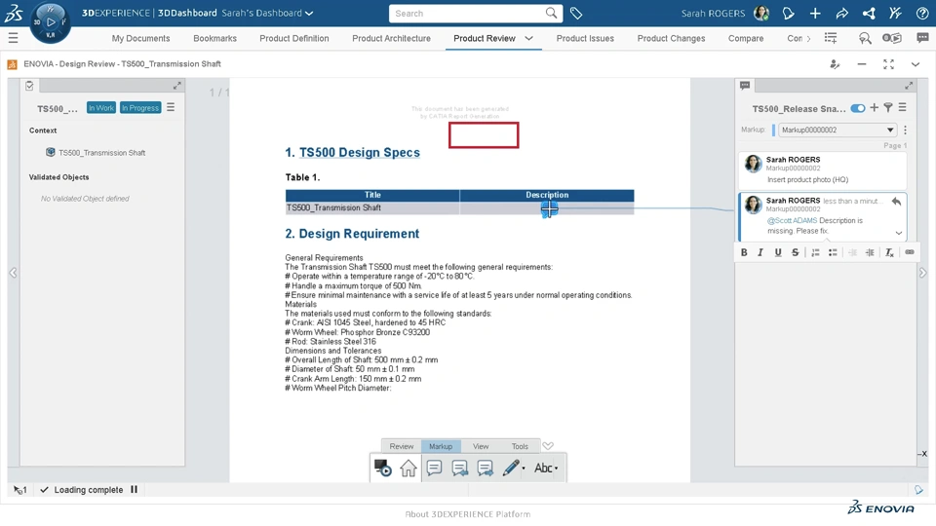Open the hamburger menu at top left

[x=13, y=38]
